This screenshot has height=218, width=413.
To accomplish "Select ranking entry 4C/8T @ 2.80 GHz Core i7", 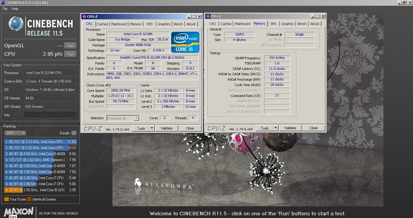I will pos(41,184).
